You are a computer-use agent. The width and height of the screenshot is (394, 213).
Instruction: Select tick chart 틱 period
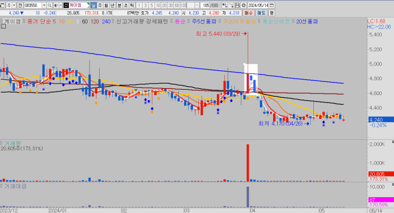(133, 5)
